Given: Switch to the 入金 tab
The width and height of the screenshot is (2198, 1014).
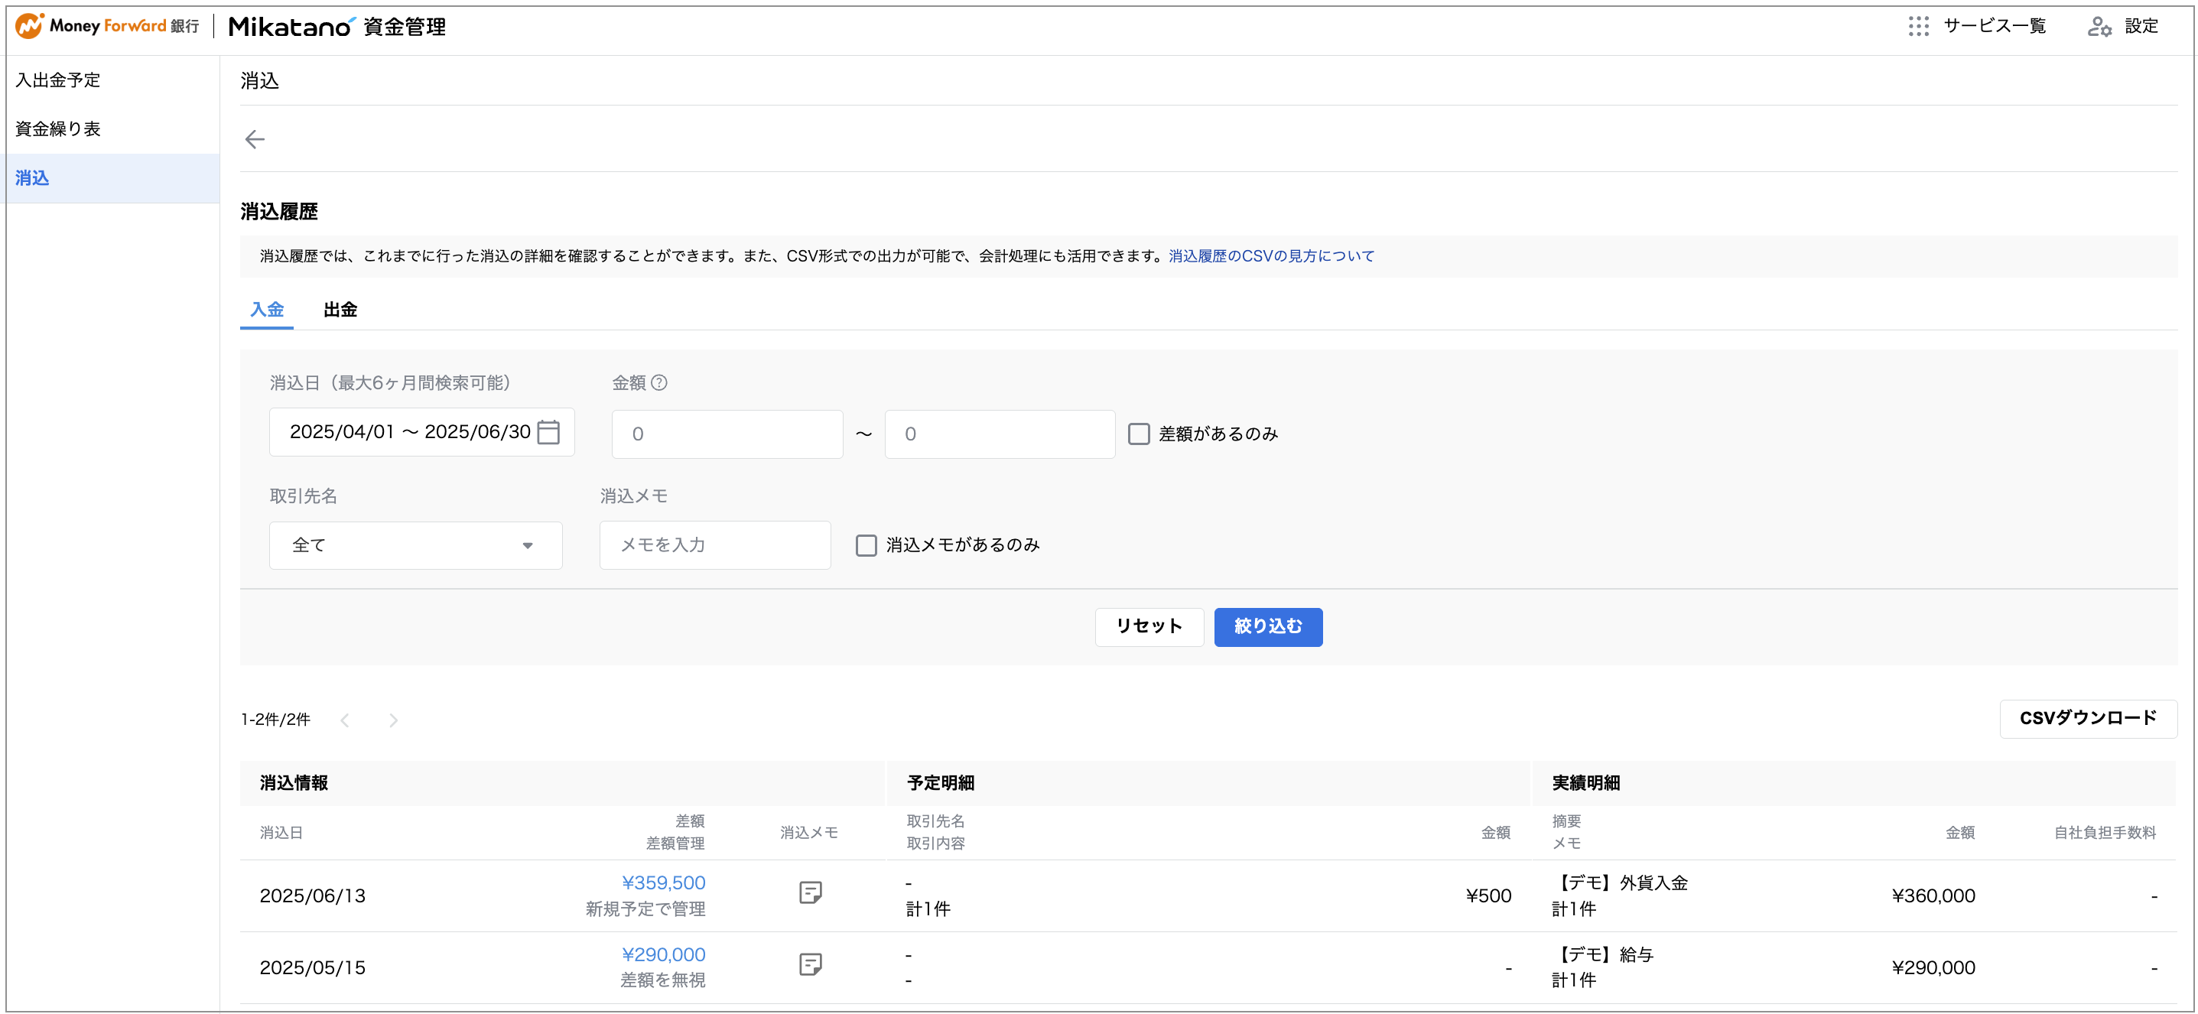Looking at the screenshot, I should click(x=266, y=310).
